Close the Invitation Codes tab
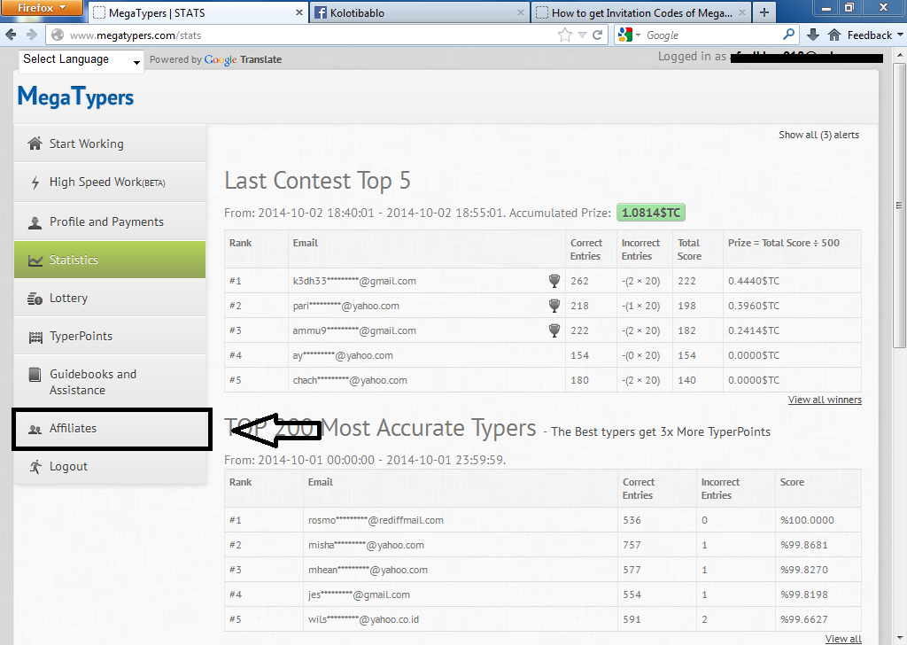The image size is (907, 645). [x=742, y=12]
